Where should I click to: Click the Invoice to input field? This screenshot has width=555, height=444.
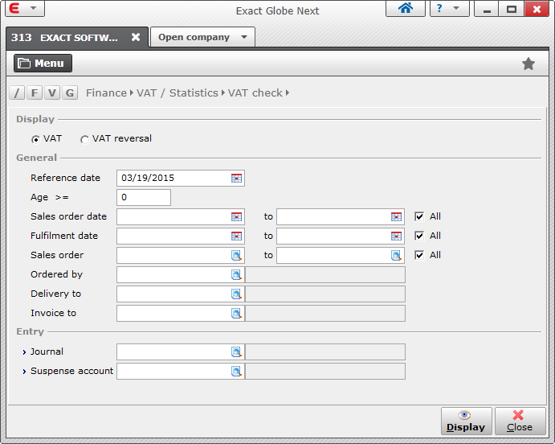pos(181,313)
